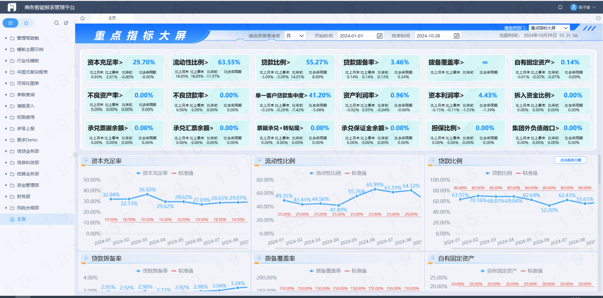The image size is (603, 298).
Task: Open the sidebar search icon
Action: coord(57,23)
